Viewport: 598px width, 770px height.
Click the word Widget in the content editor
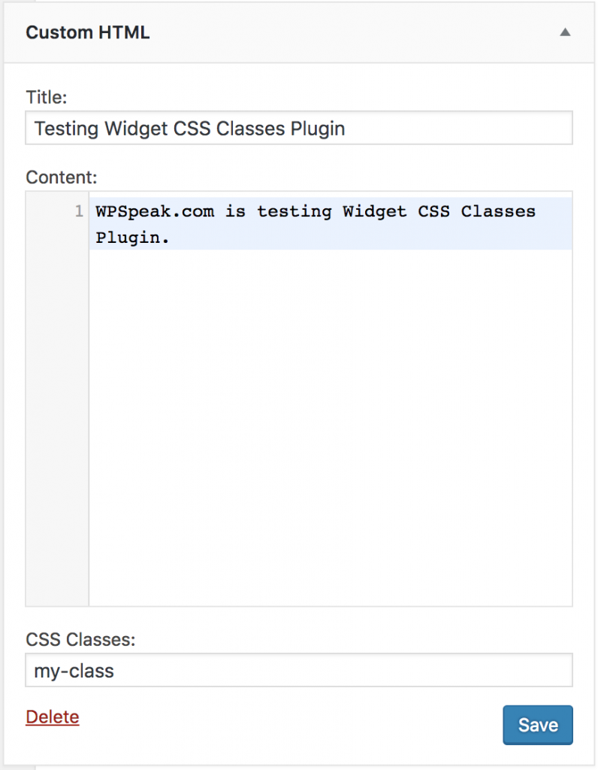(374, 211)
